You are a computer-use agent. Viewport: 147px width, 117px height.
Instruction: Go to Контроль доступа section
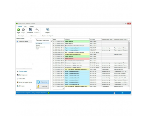pos(25,82)
